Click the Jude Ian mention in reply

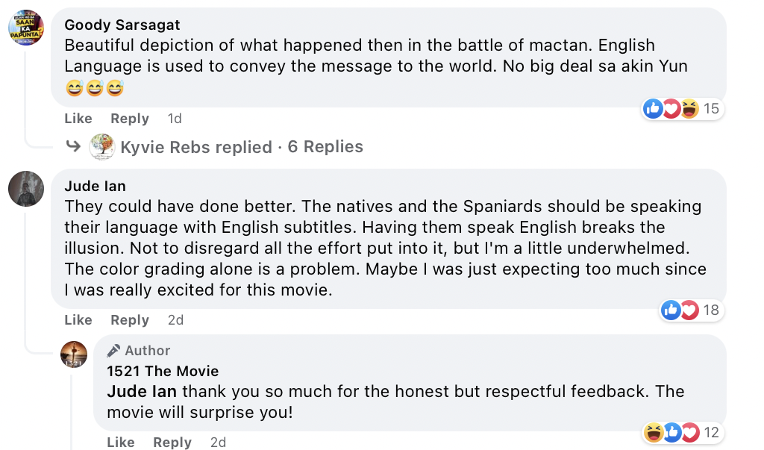click(x=142, y=391)
